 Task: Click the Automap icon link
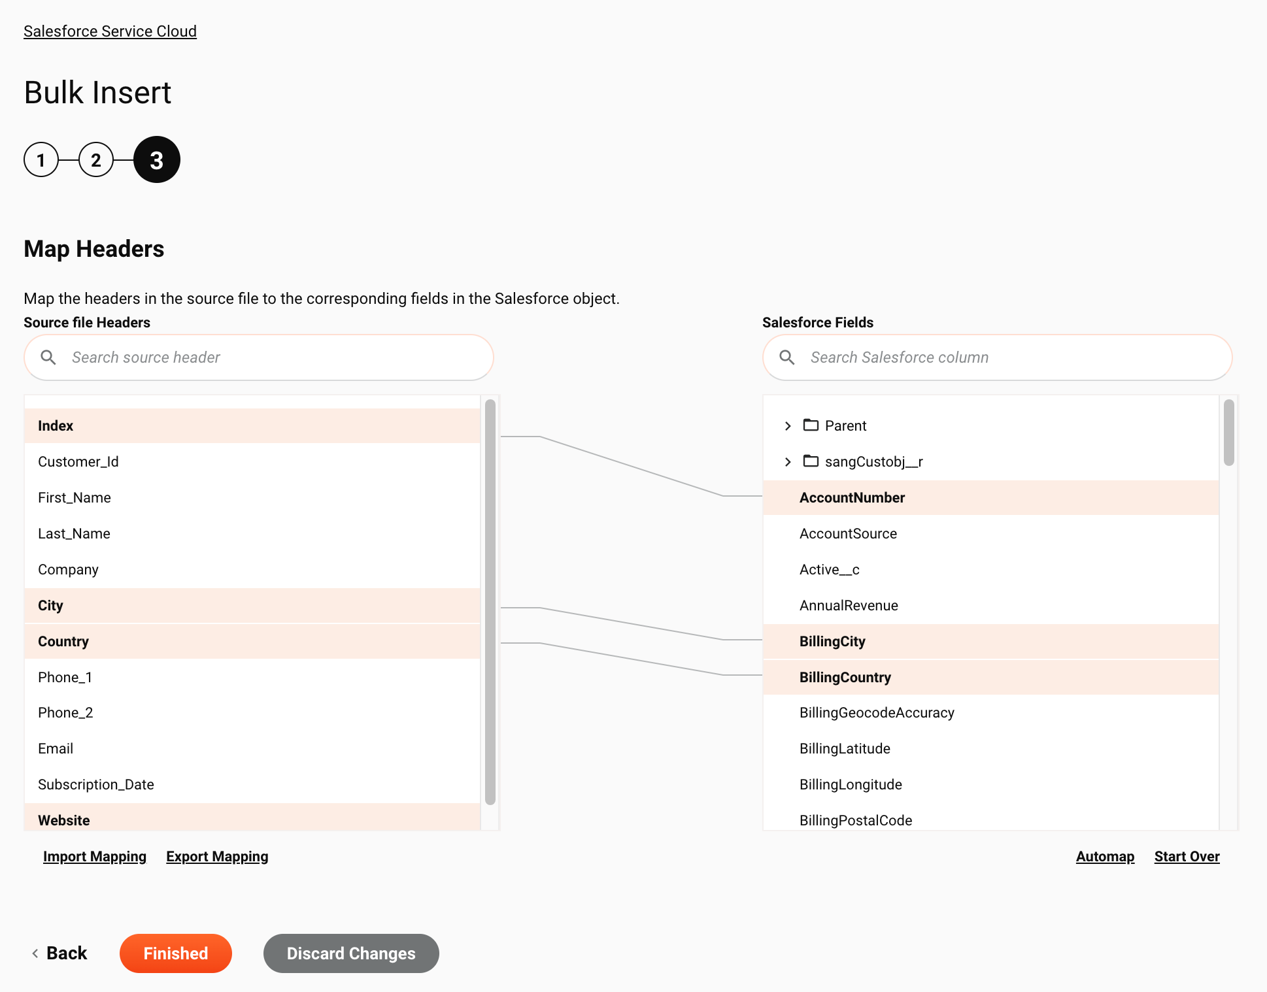coord(1104,855)
